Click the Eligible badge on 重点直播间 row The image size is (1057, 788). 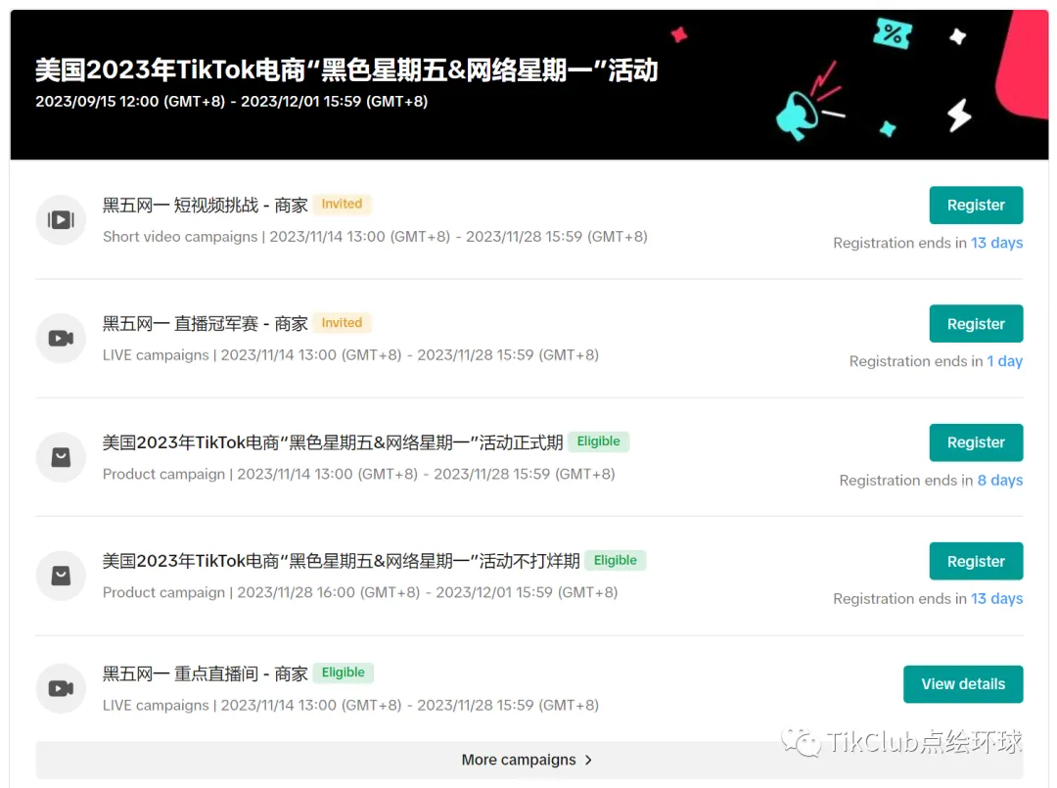click(344, 672)
